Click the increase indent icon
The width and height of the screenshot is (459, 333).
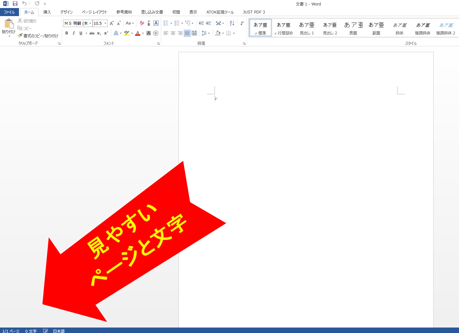coord(208,23)
